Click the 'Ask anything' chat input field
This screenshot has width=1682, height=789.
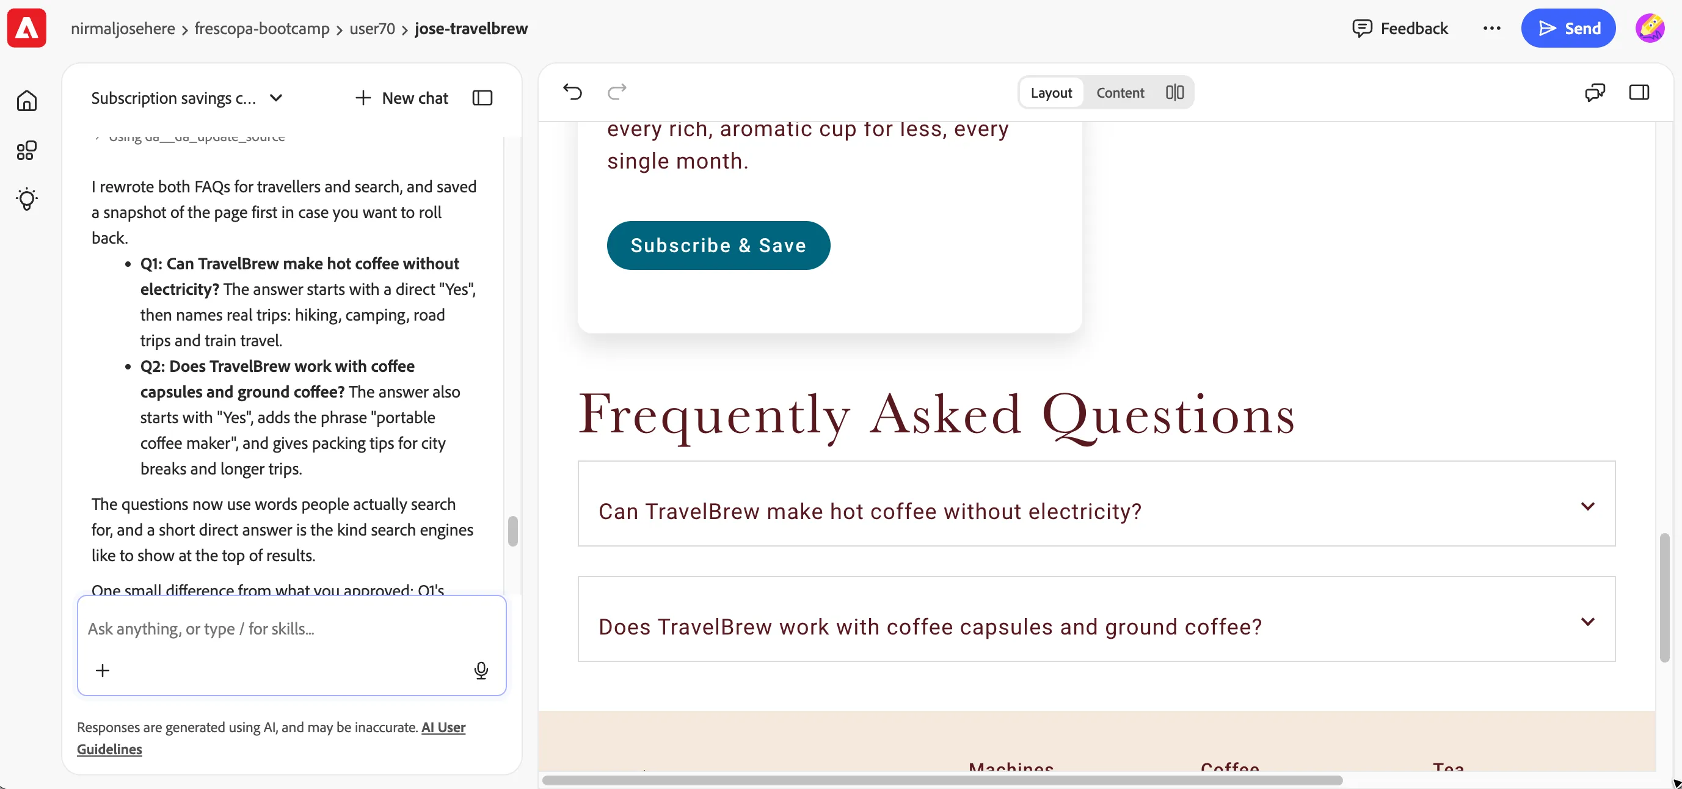pos(291,629)
